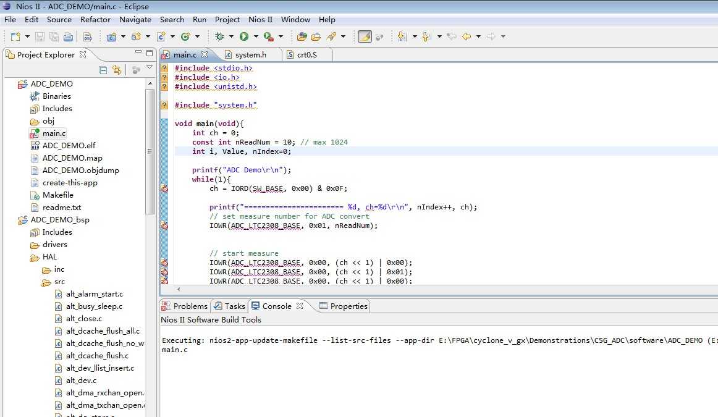Click the New C Project toolbar icon
The image size is (718, 417).
111,36
